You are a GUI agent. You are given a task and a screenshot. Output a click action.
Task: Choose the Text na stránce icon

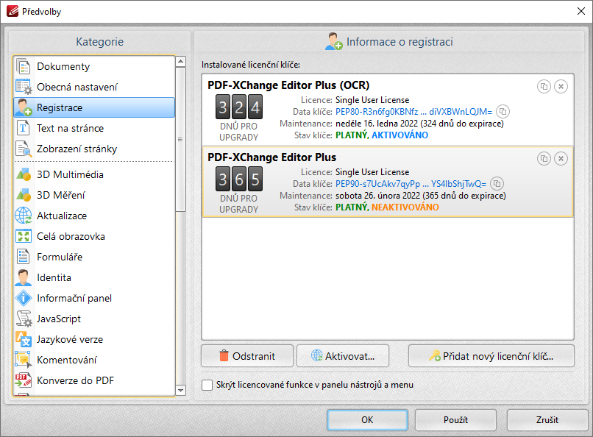click(23, 128)
